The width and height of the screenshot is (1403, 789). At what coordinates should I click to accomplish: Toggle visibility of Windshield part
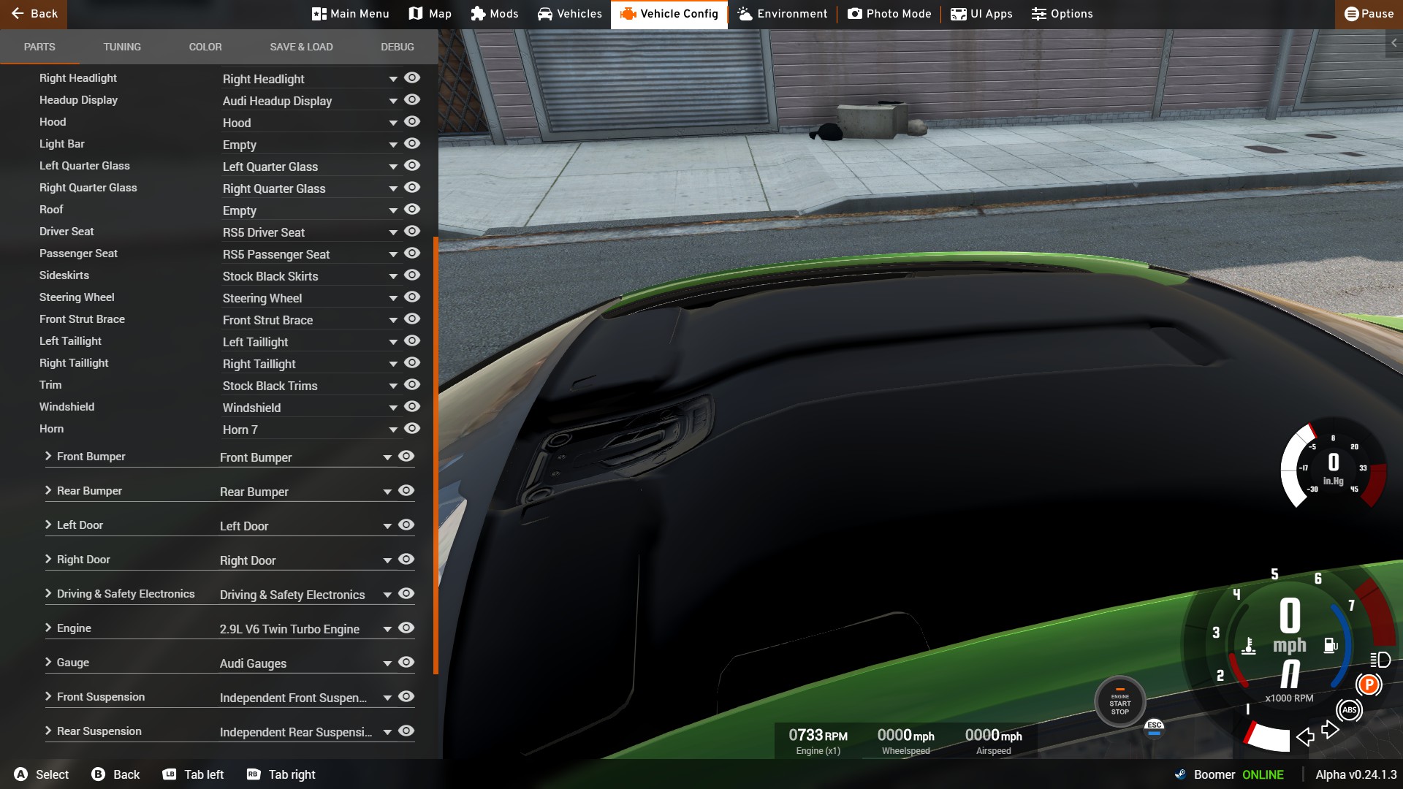tap(412, 407)
